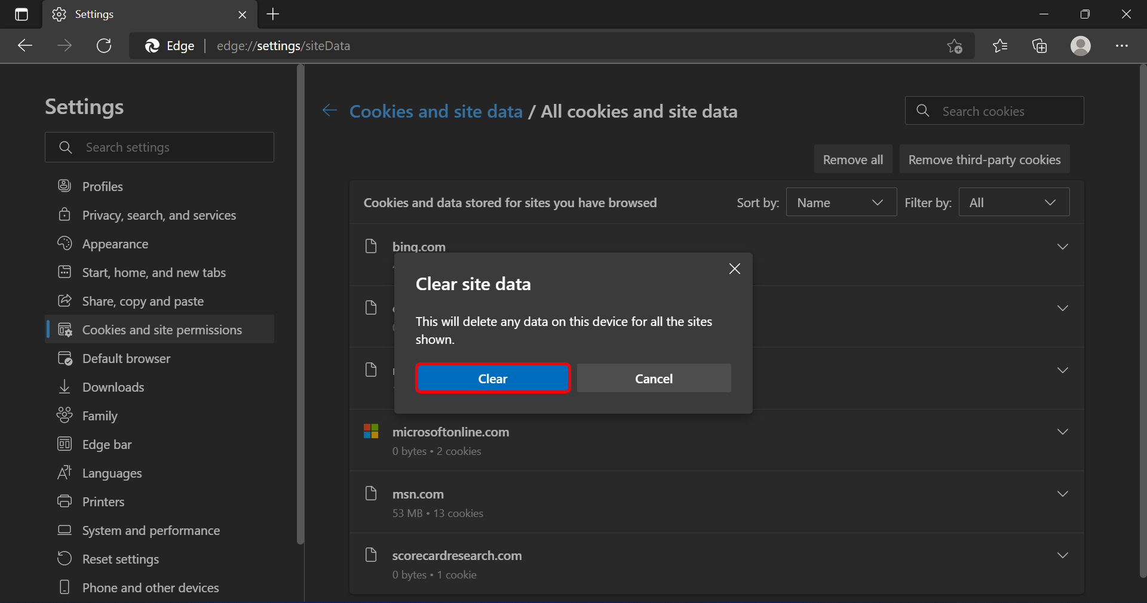This screenshot has width=1147, height=603.
Task: Click Remove third-party cookies button
Action: click(985, 159)
